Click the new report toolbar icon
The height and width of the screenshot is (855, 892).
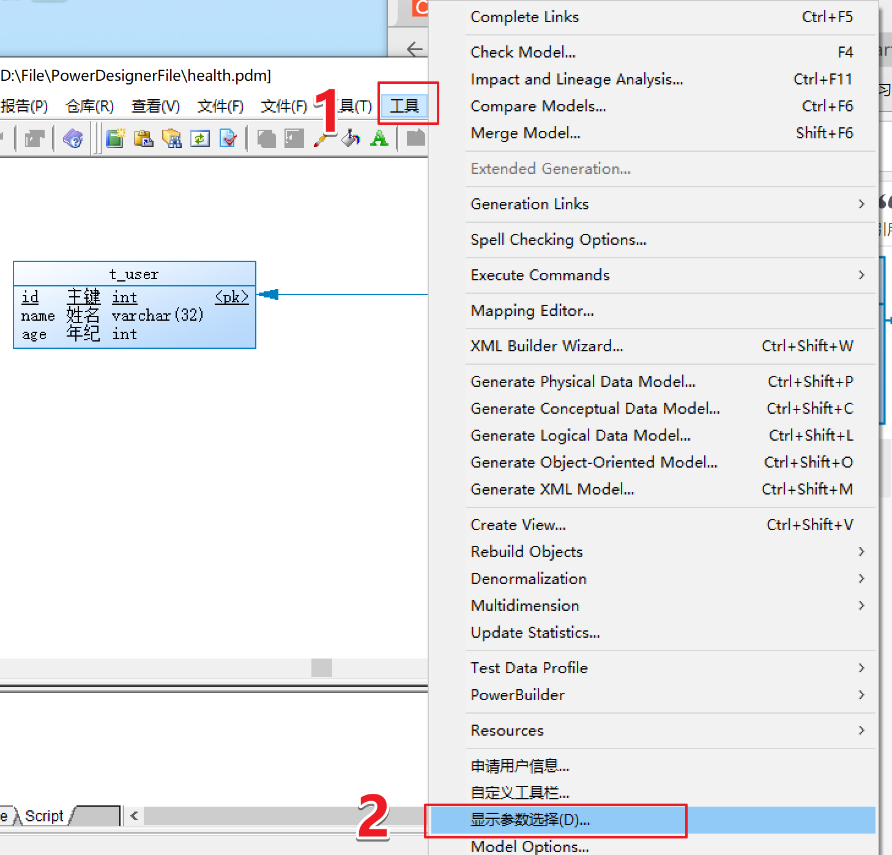coord(116,139)
